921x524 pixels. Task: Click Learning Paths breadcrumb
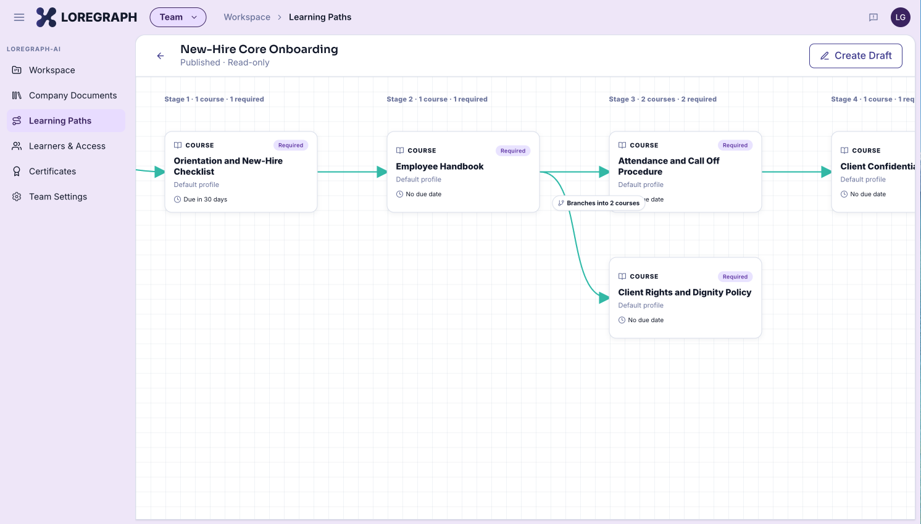320,17
